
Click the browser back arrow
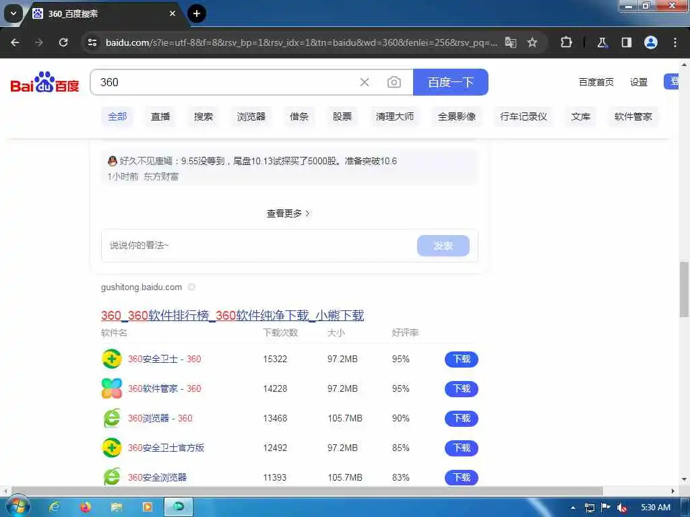click(x=15, y=42)
